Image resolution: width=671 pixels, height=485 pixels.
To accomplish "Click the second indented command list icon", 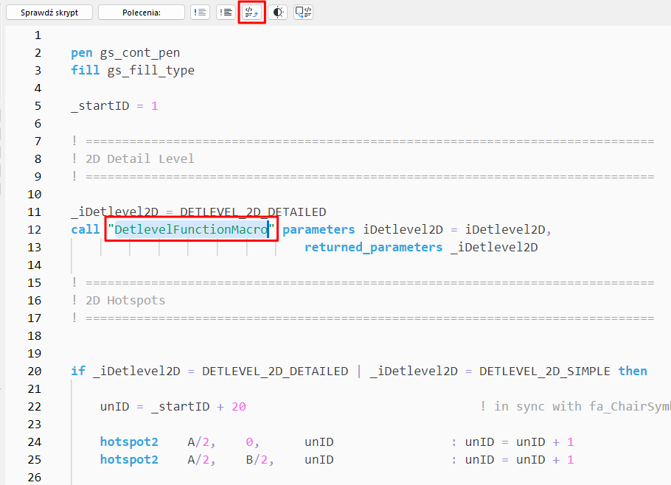I will point(226,12).
